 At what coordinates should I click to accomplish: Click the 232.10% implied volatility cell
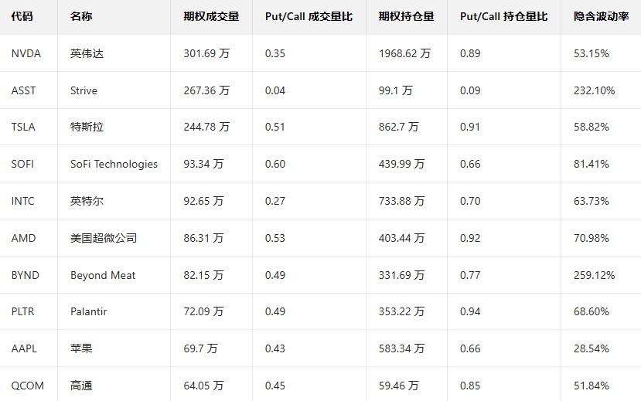click(x=595, y=90)
